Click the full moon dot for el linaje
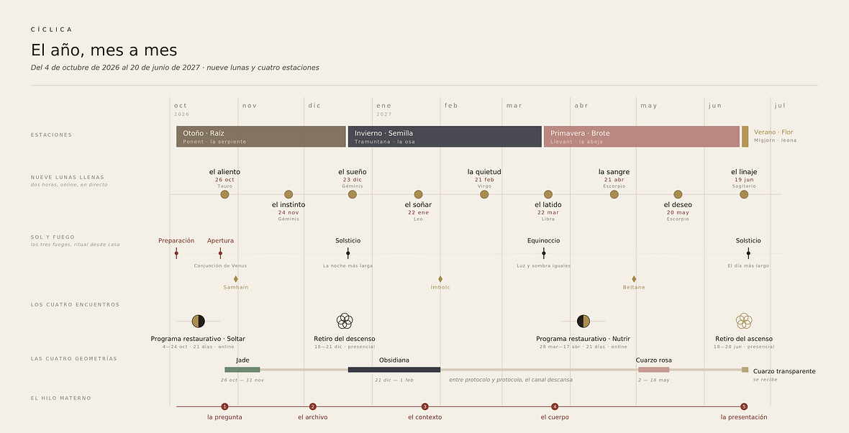Viewport: 849px width, 433px height. tap(744, 194)
